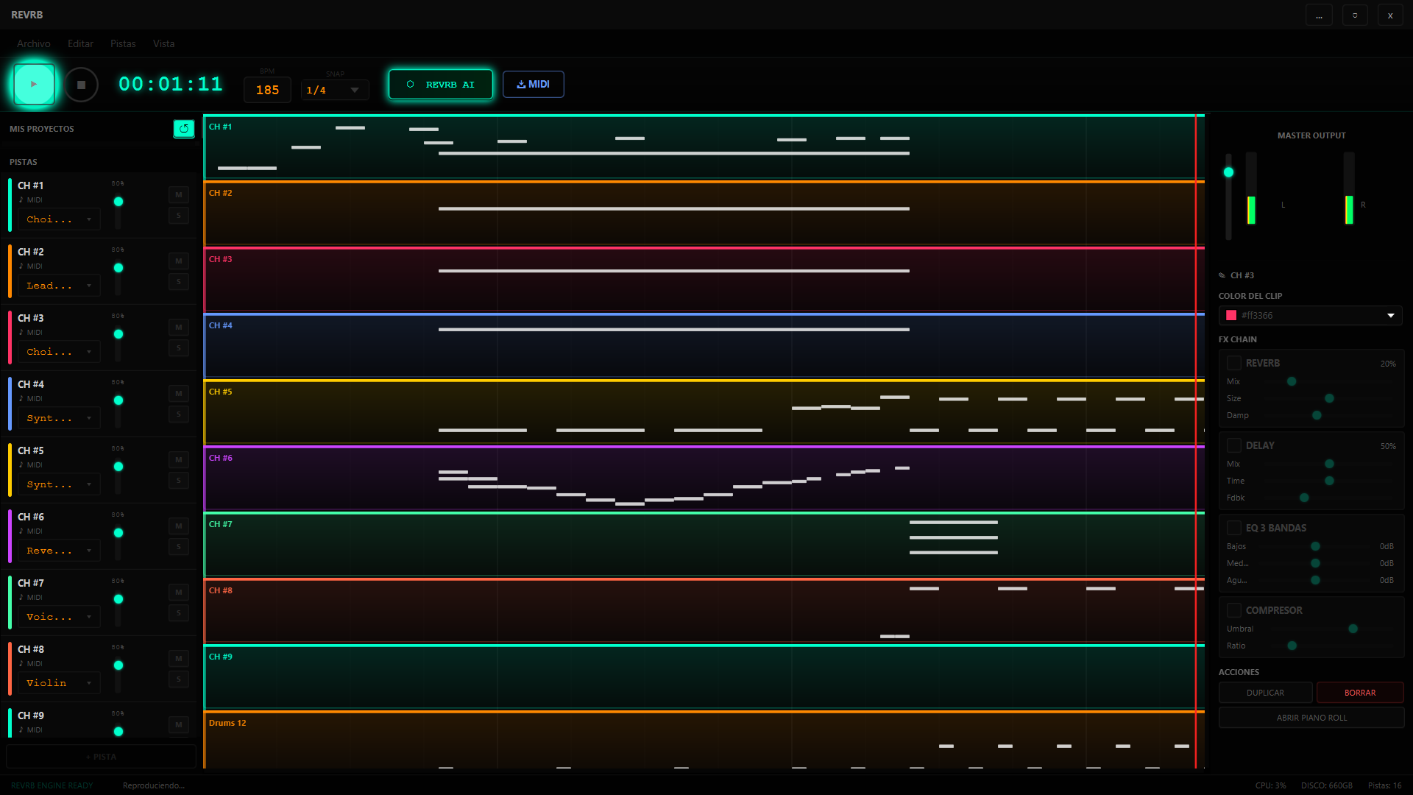The height and width of the screenshot is (795, 1413).
Task: Solo track CH #1
Action: [x=179, y=216]
